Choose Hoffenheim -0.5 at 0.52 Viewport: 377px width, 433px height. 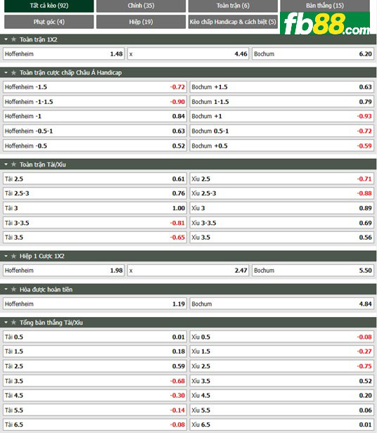tap(95, 146)
